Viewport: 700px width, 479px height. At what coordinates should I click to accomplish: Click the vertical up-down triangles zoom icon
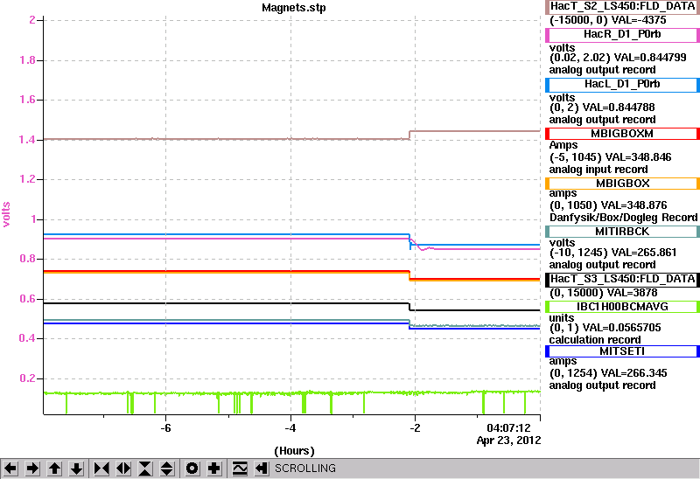pos(167,469)
